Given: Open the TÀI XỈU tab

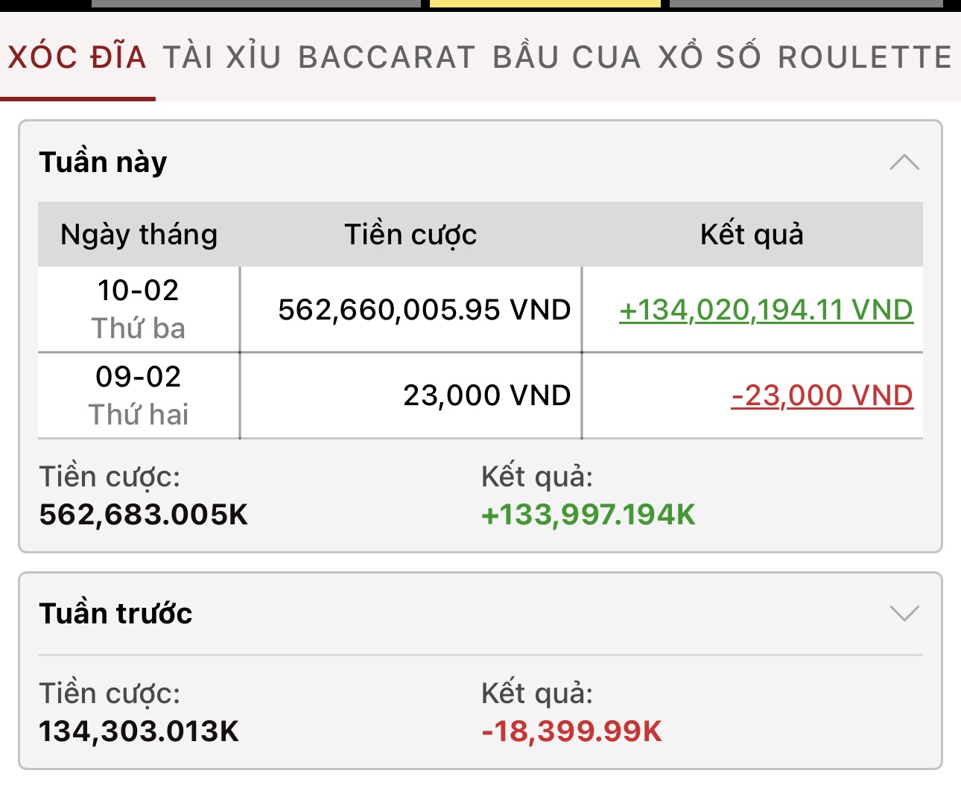Looking at the screenshot, I should click(x=222, y=57).
